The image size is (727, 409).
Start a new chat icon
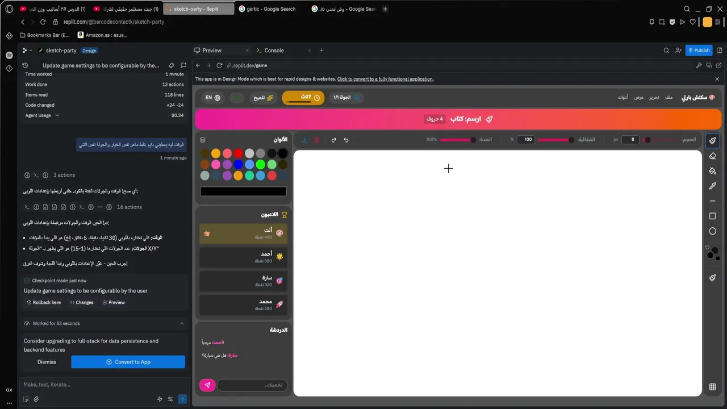click(x=183, y=65)
